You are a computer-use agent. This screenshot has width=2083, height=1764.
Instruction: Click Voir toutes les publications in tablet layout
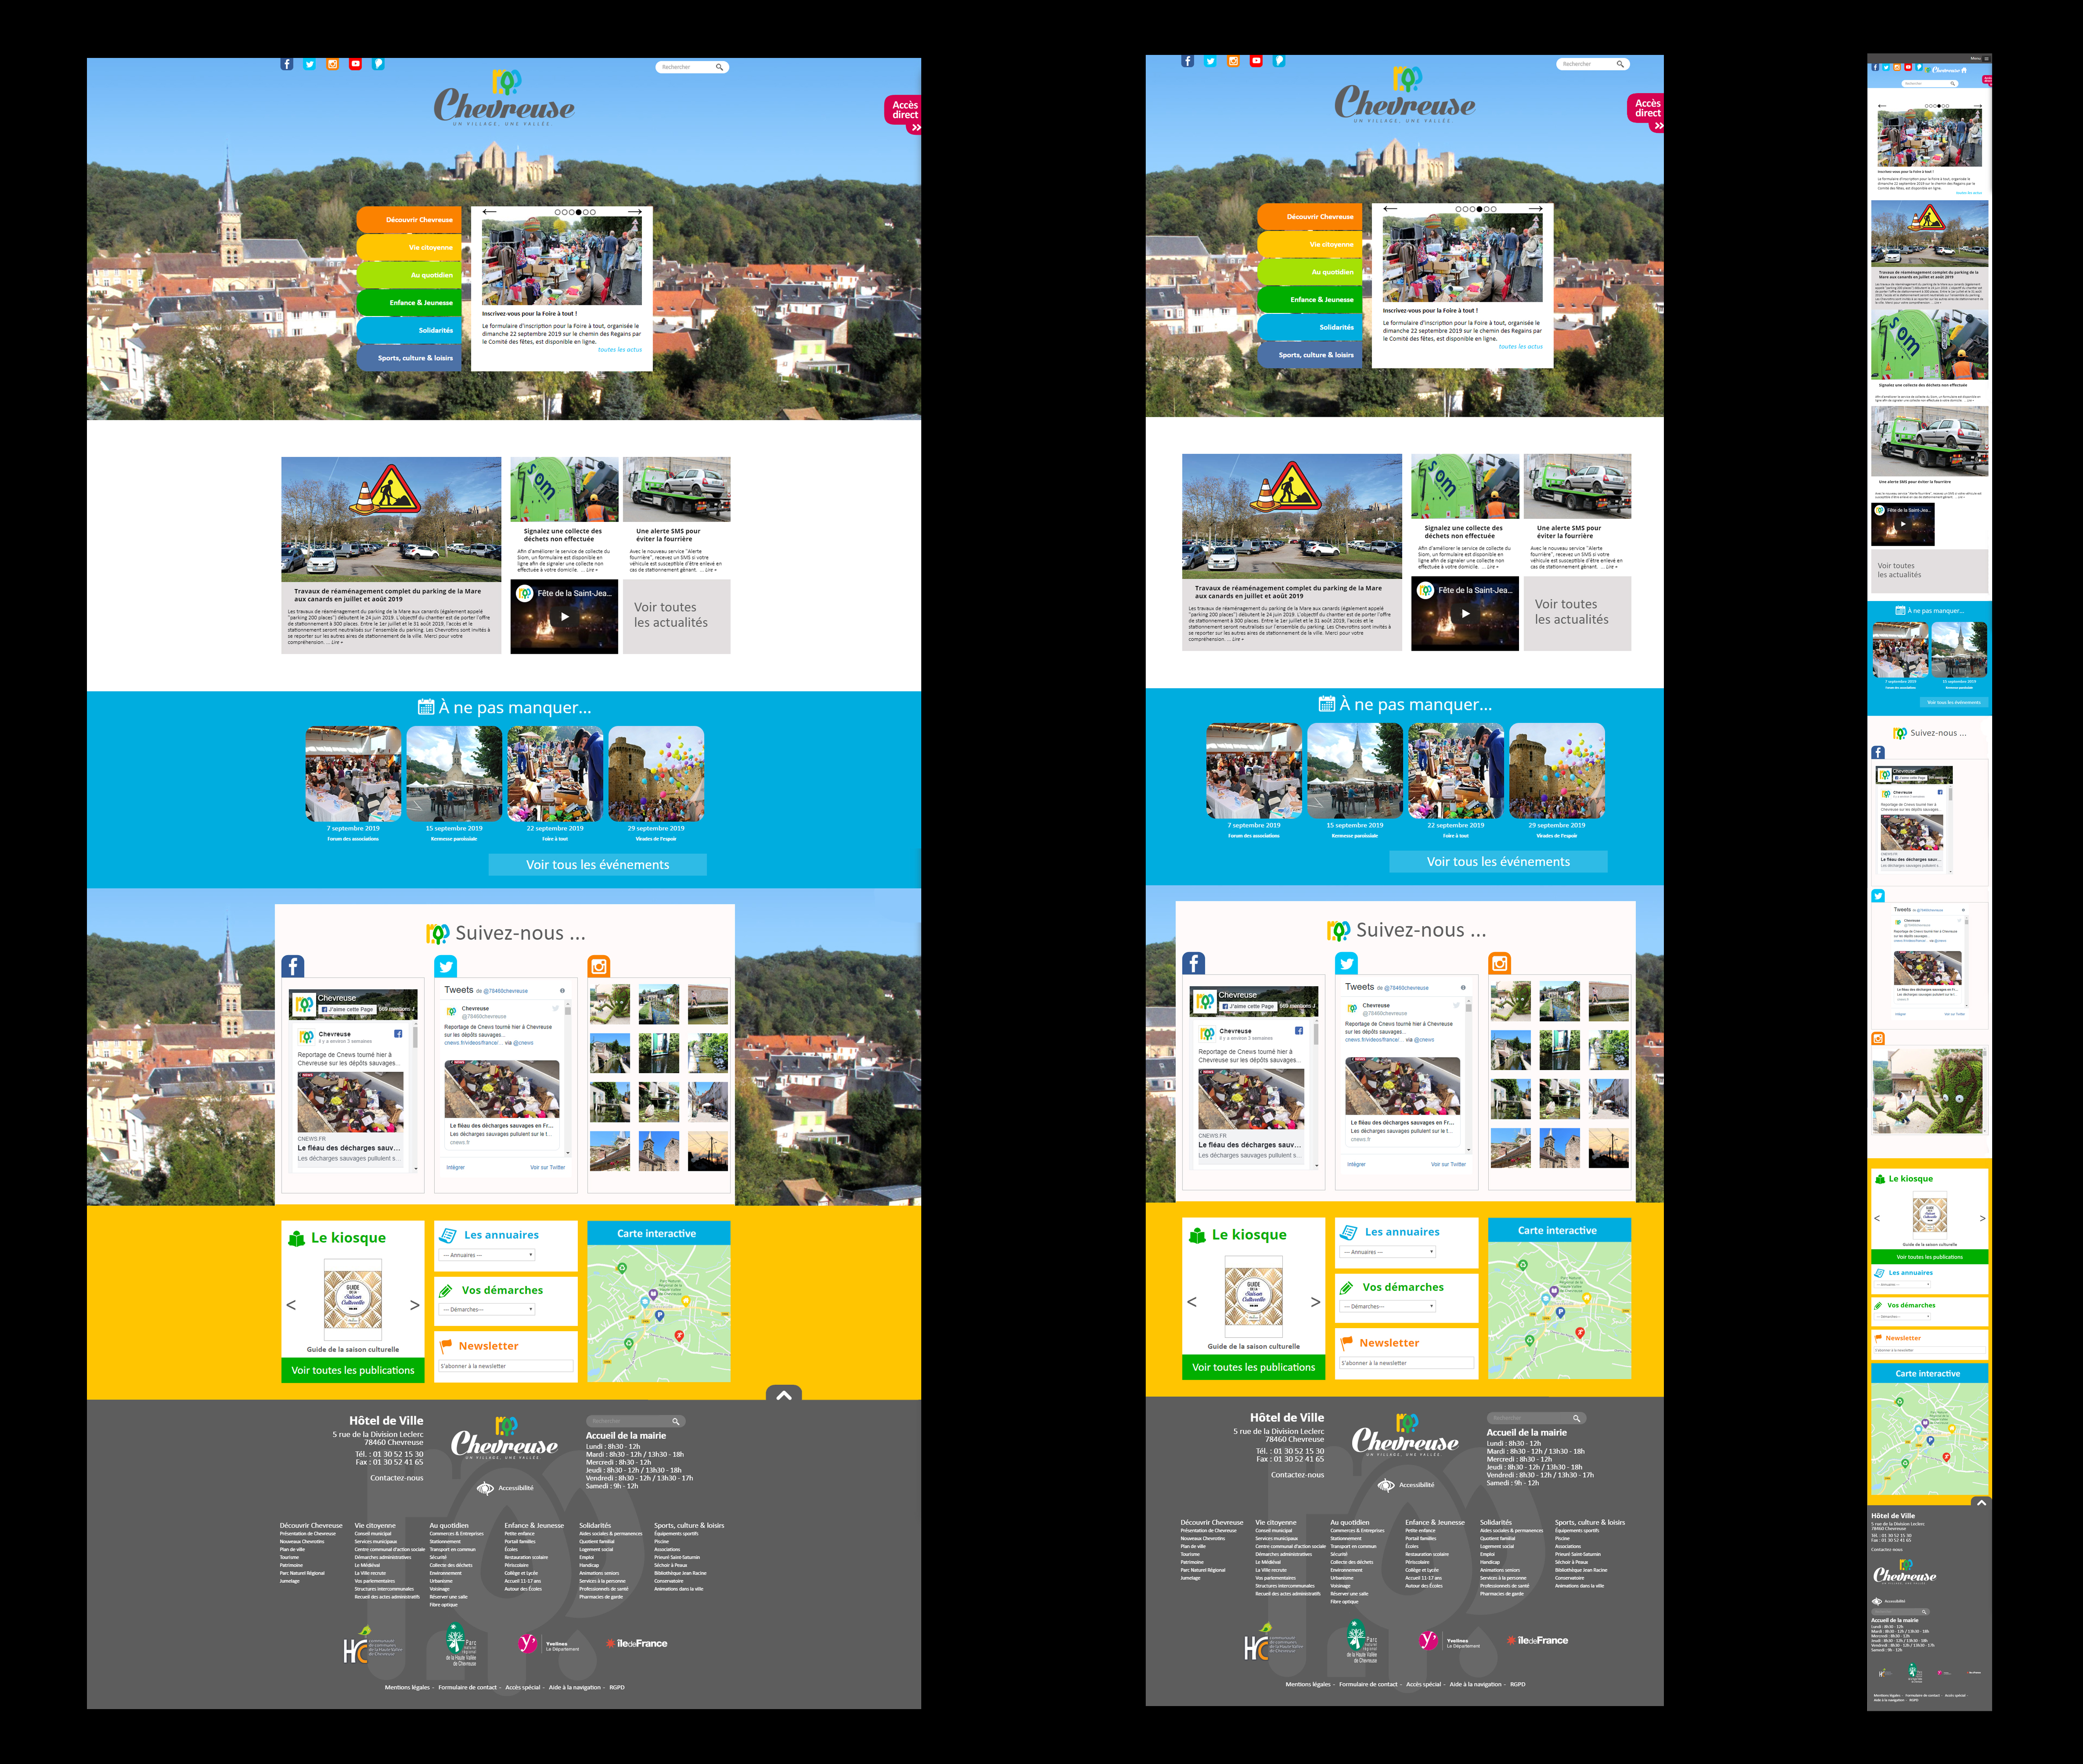tap(1253, 1367)
